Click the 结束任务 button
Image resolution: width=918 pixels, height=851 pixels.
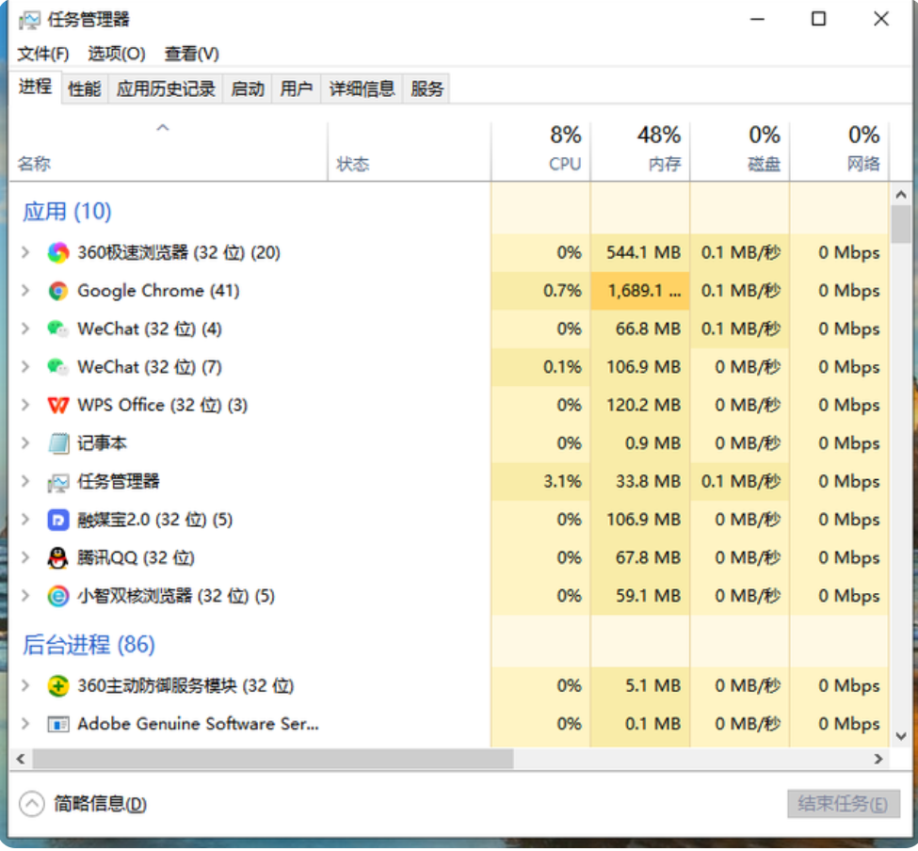[843, 804]
